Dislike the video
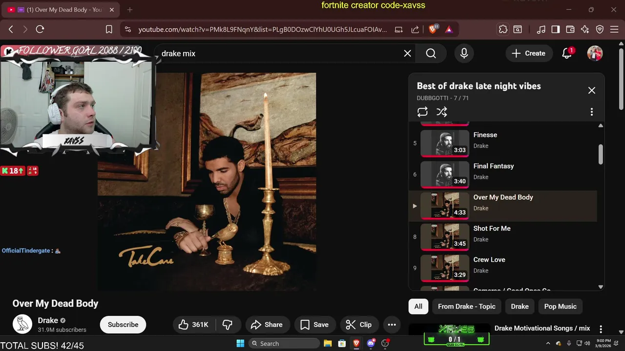This screenshot has height=351, width=625. pos(228,325)
